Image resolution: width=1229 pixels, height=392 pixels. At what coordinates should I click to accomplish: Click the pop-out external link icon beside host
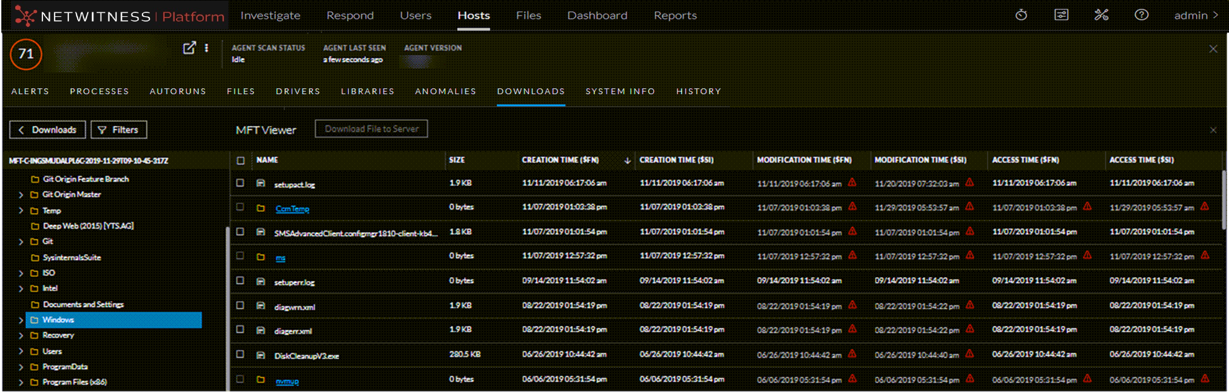(189, 48)
